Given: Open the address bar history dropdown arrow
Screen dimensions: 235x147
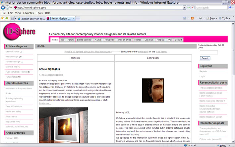Looking at the screenshot, I should 184,8.
